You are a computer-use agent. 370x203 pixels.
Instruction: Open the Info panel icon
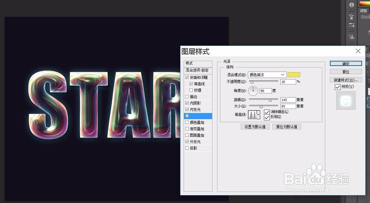pos(351,5)
